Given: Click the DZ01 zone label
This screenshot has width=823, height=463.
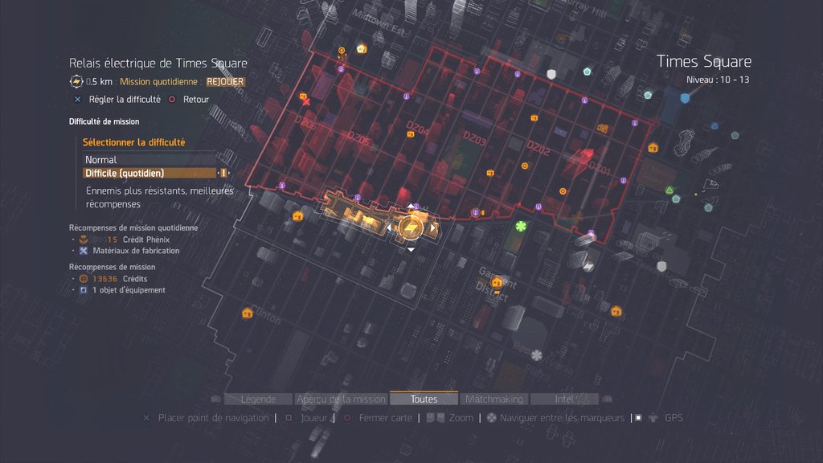Looking at the screenshot, I should click(599, 169).
